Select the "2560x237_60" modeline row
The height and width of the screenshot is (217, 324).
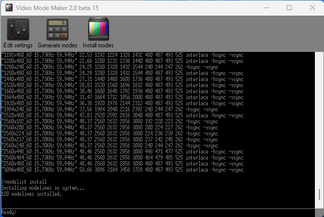110,140
